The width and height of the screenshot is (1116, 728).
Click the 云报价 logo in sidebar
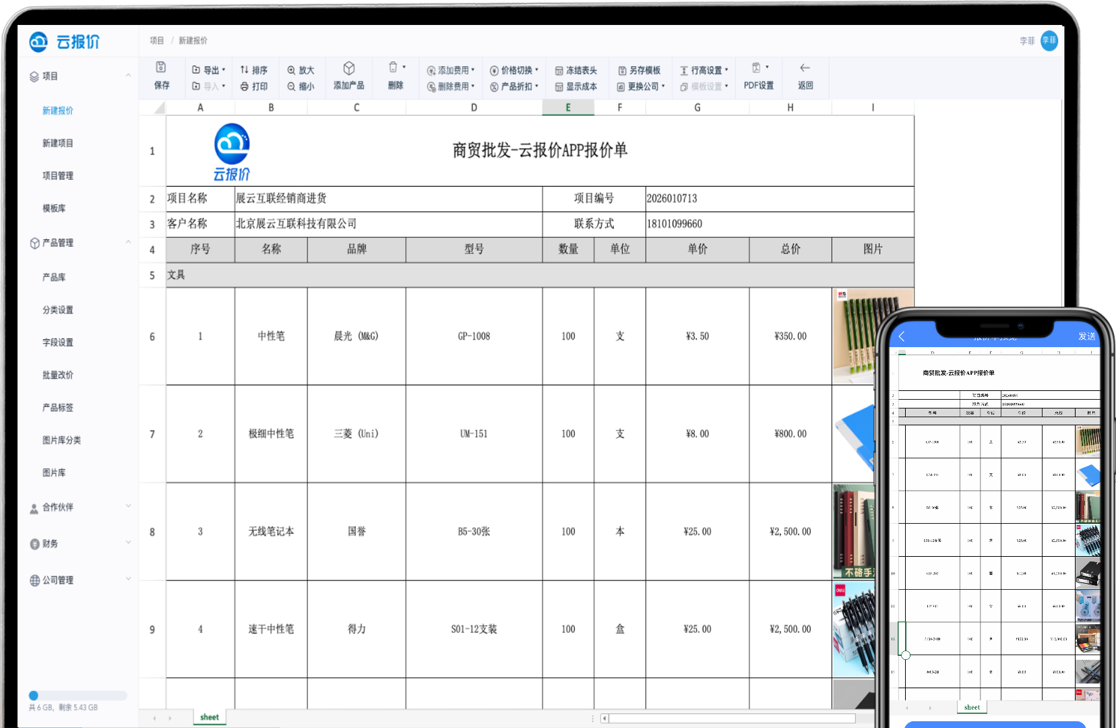point(65,42)
